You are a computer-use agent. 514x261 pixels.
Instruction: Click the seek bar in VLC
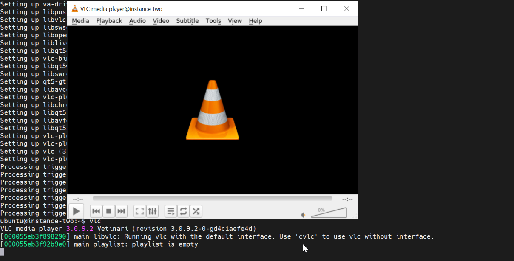(212, 198)
